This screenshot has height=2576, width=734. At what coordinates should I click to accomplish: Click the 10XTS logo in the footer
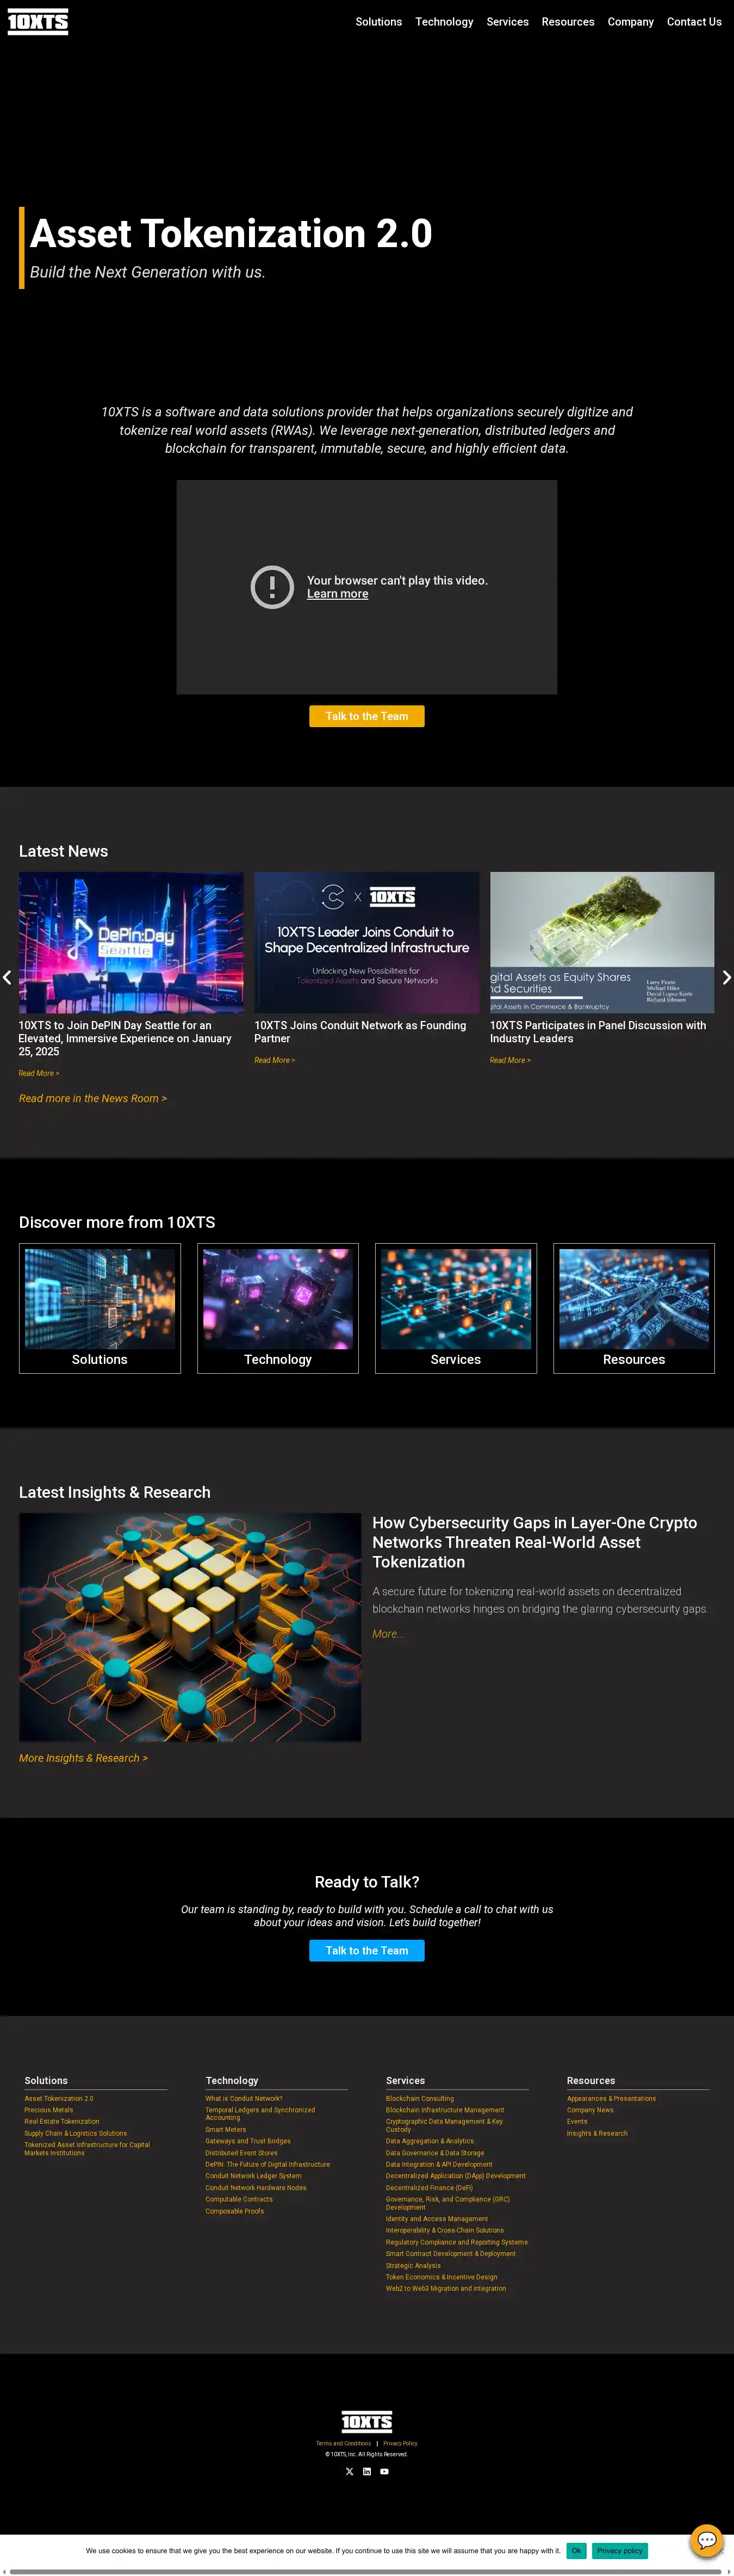366,2421
